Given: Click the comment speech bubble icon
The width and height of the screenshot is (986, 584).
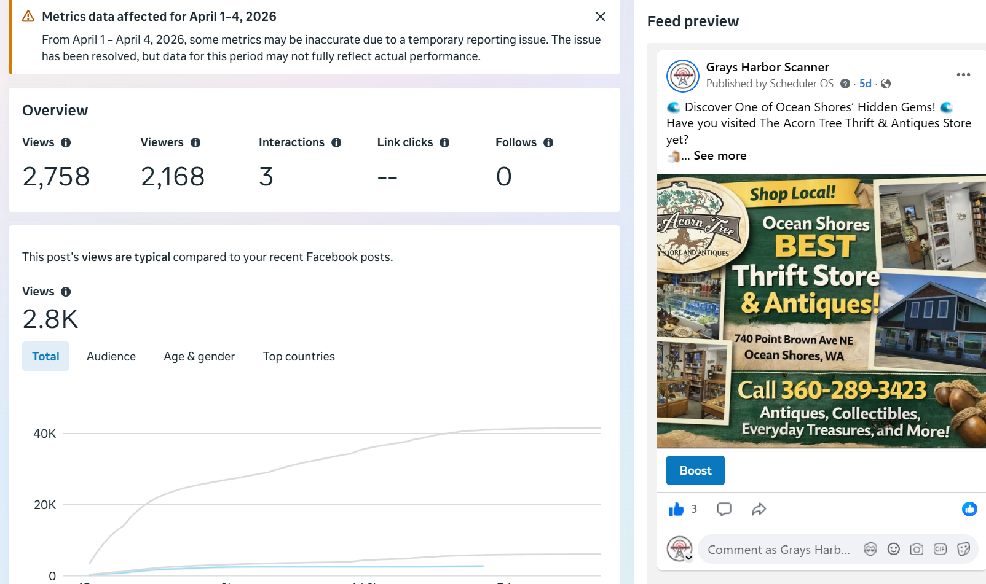Looking at the screenshot, I should 724,509.
